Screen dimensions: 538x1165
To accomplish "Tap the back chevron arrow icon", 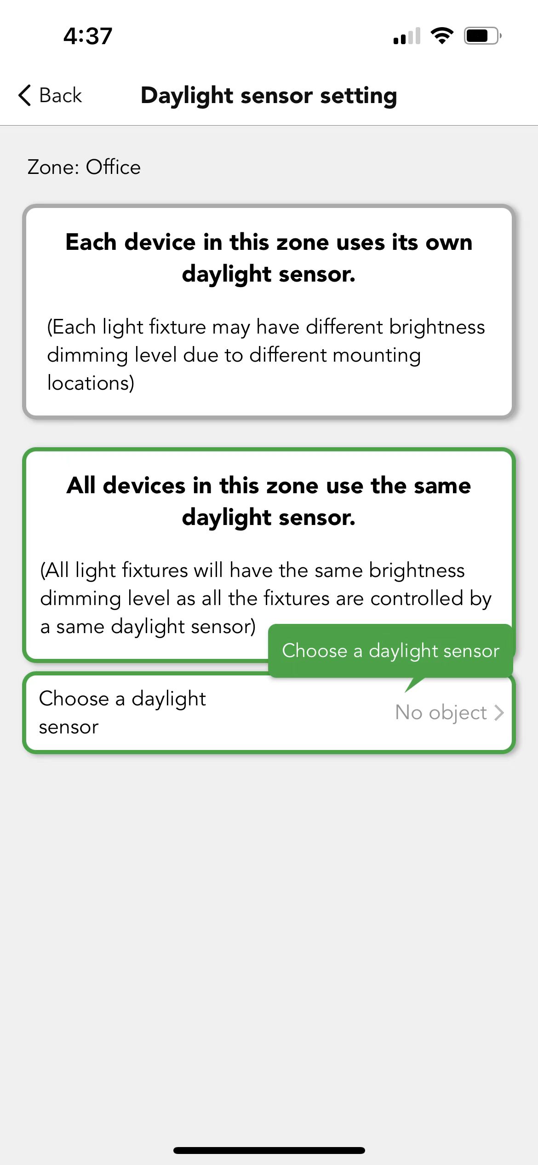I will (x=25, y=95).
